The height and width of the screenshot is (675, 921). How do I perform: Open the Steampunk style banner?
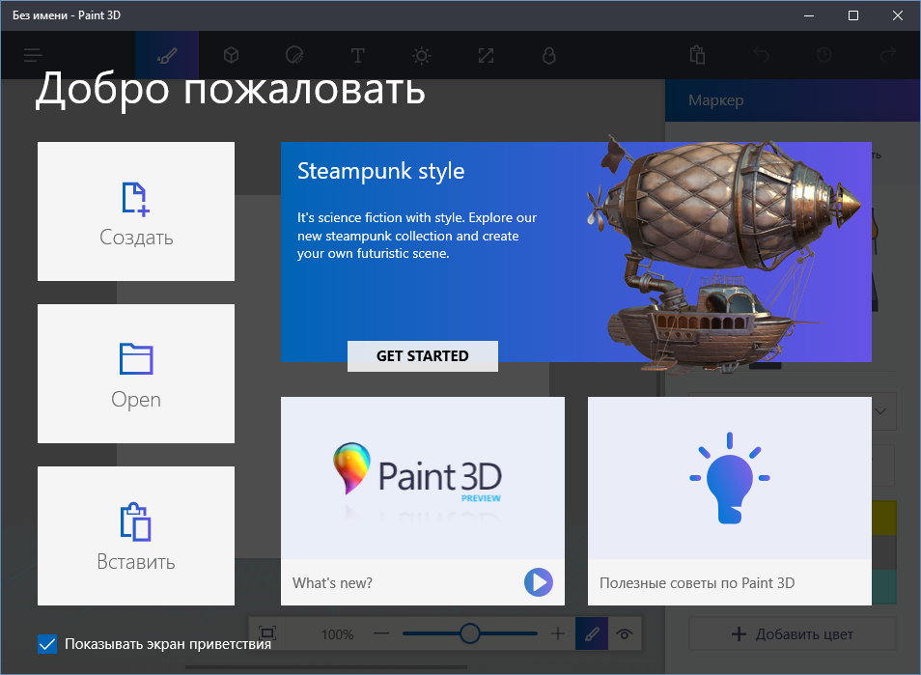click(576, 252)
